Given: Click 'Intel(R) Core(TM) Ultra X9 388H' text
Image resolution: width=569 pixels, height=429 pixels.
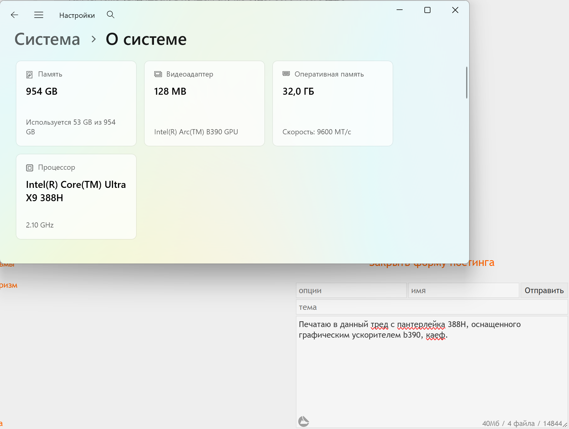Looking at the screenshot, I should tap(76, 191).
